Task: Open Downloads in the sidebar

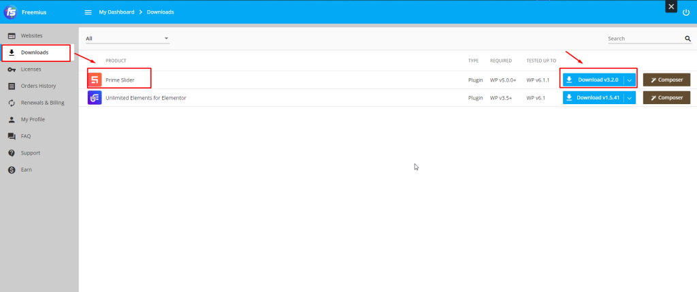Action: point(35,52)
